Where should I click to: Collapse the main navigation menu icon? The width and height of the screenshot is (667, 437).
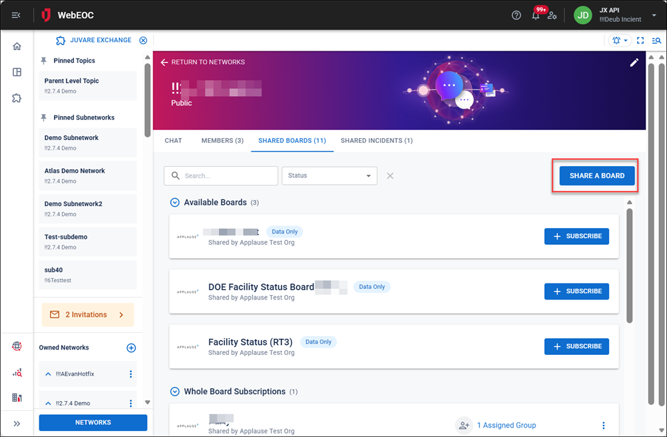pyautogui.click(x=16, y=15)
